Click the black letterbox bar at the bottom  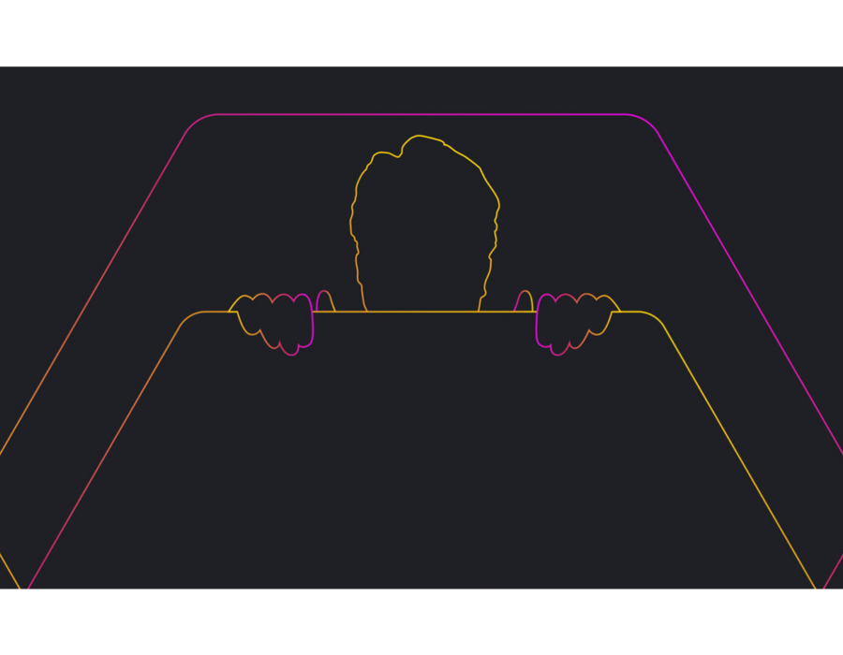(421, 623)
